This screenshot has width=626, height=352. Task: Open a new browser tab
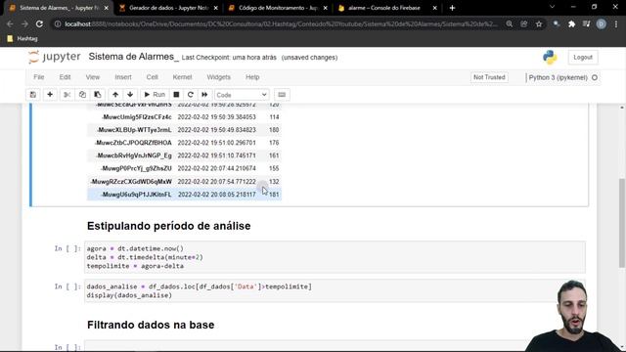pyautogui.click(x=452, y=8)
